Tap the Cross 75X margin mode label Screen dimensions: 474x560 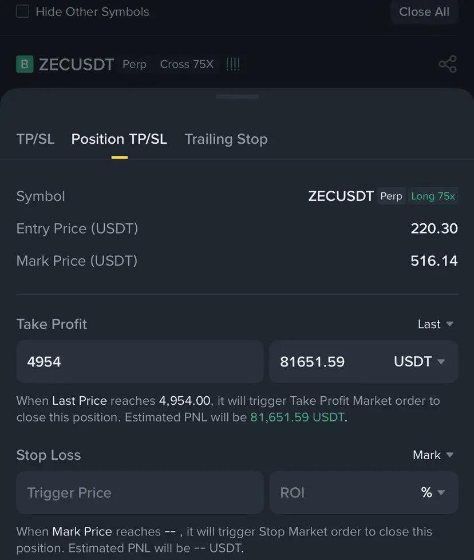187,64
